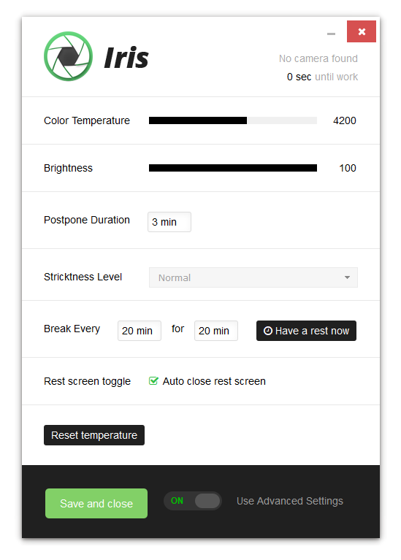Click the green Iris aperture logo
Image resolution: width=401 pixels, height=560 pixels.
[68, 56]
